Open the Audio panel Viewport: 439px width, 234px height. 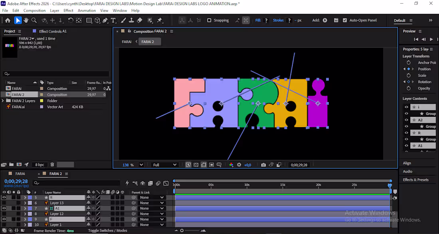click(407, 171)
